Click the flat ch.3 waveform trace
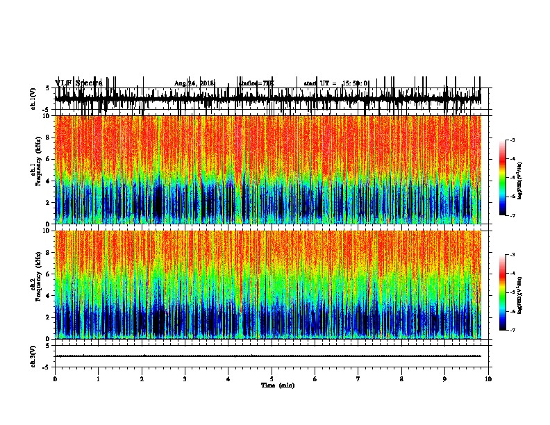 point(268,356)
